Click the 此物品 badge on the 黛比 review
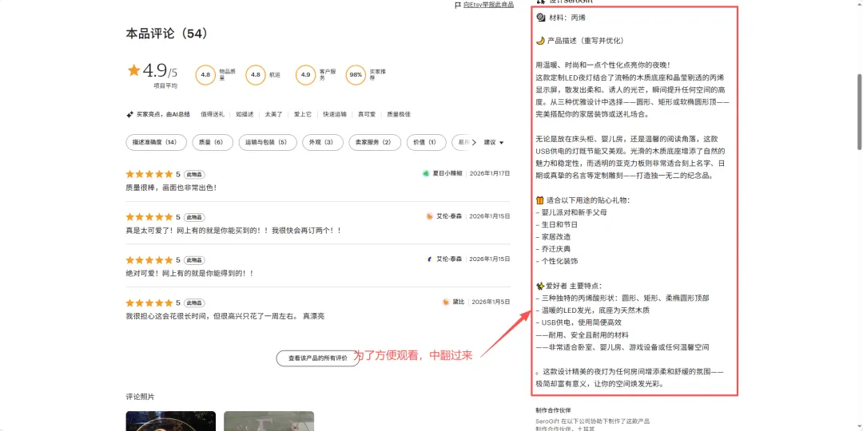Image resolution: width=863 pixels, height=431 pixels. coord(194,303)
